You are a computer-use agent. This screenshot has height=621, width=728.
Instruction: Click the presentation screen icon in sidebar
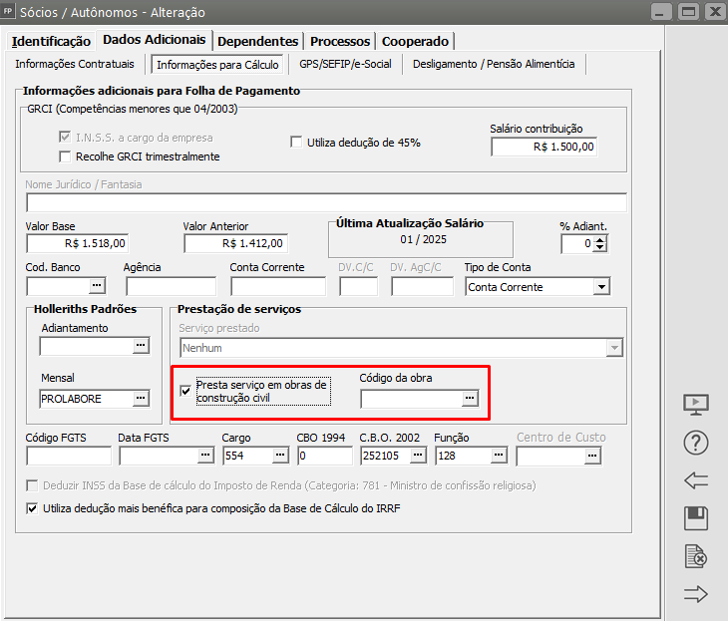pos(695,405)
